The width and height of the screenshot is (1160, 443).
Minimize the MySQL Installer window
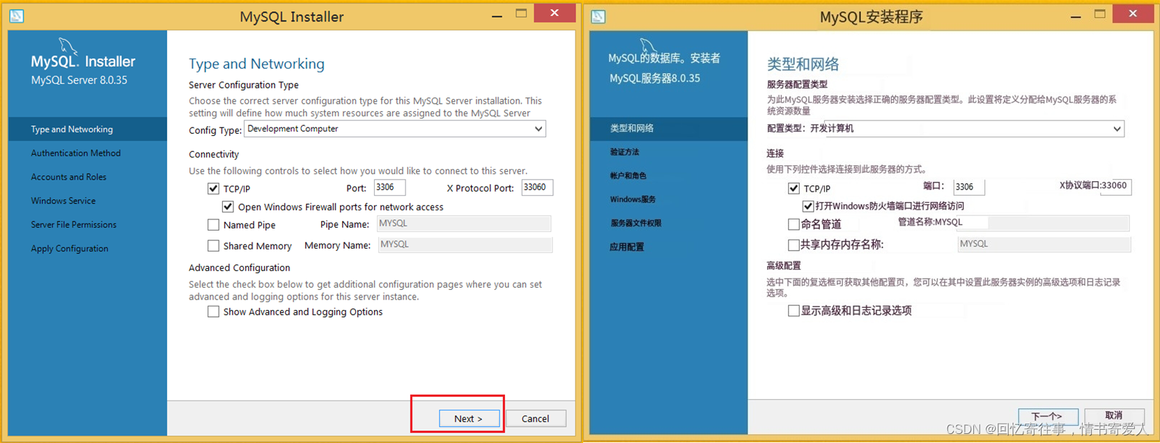click(x=497, y=15)
